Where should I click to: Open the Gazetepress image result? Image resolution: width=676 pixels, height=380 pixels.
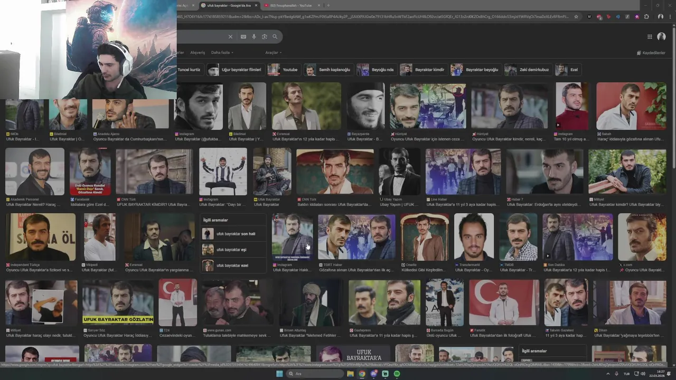pyautogui.click(x=384, y=303)
